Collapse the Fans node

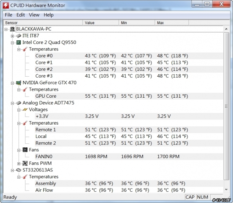pos(19,150)
